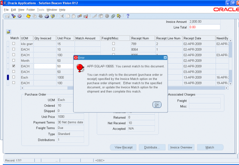This screenshot has width=239, height=165.
Task: Tick Freight/Misc checkbox for receipt 8064
Action: click(114, 49)
